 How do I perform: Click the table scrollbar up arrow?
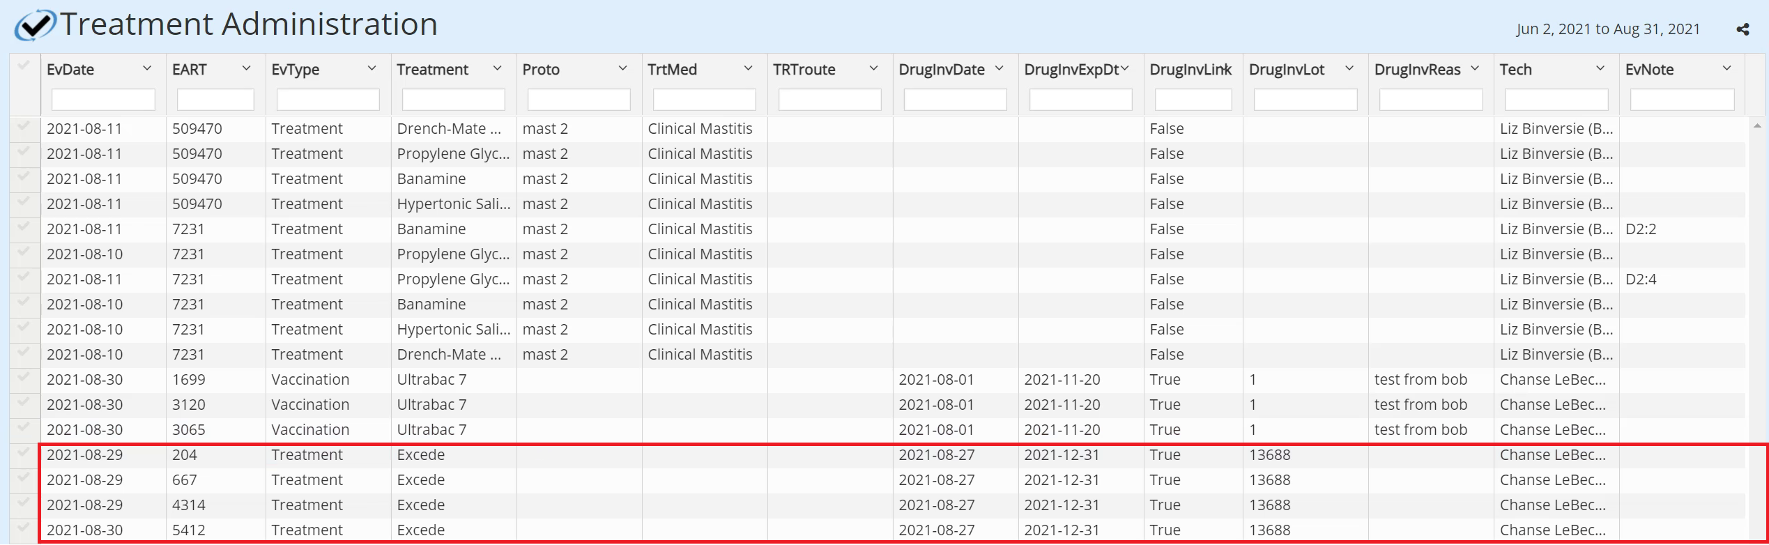pos(1757,126)
